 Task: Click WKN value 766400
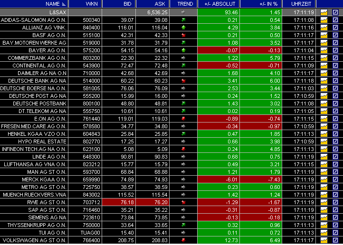pyautogui.click(x=91, y=240)
